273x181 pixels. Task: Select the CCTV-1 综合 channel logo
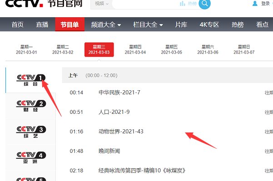(31, 80)
